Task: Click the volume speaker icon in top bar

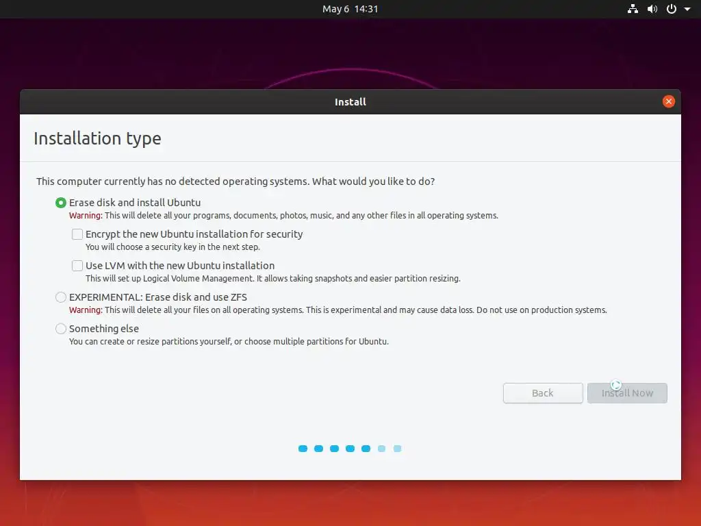Action: (x=652, y=9)
